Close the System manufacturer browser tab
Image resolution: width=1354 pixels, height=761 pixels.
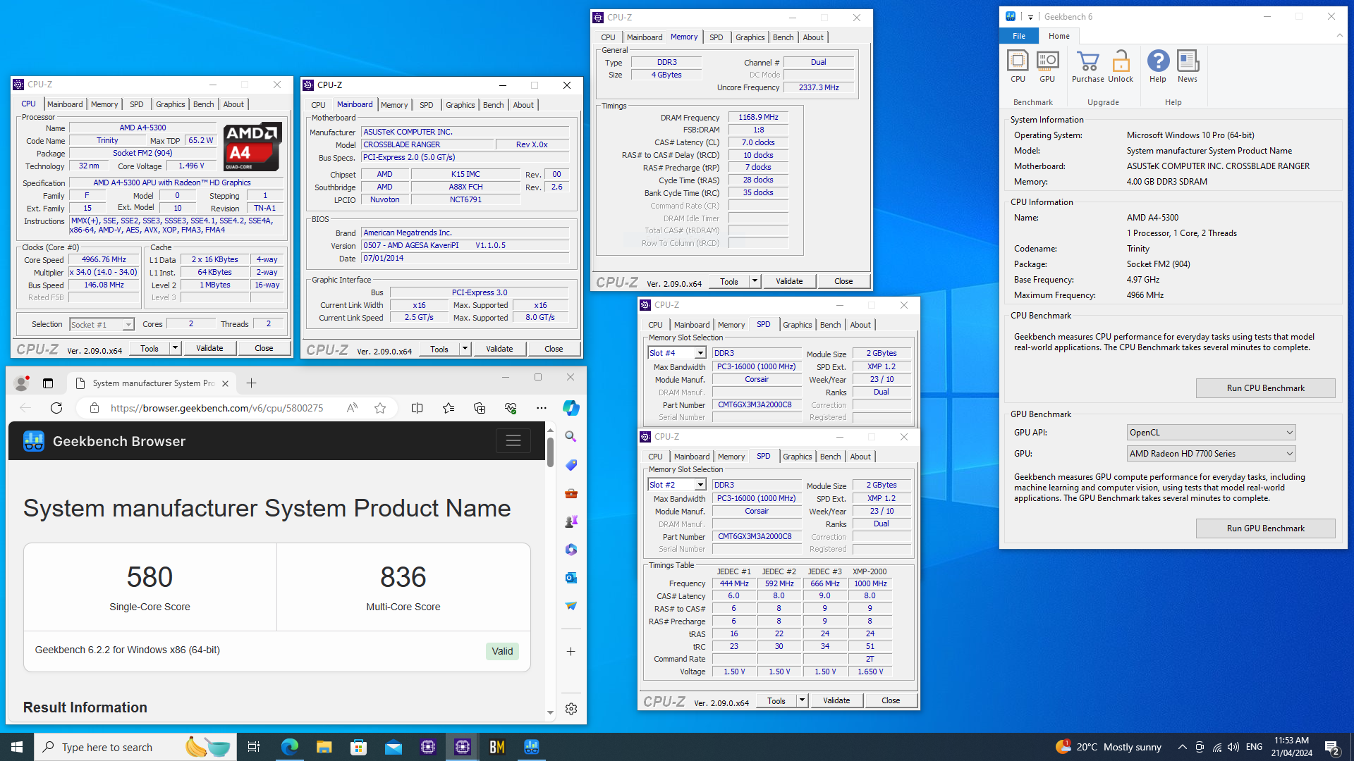point(225,384)
